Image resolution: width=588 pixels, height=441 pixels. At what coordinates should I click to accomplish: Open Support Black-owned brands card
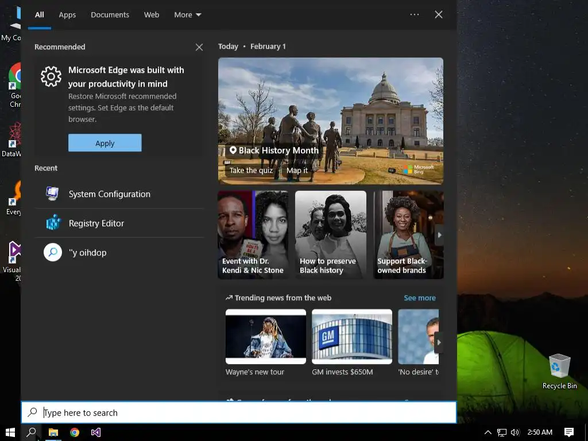tap(408, 235)
